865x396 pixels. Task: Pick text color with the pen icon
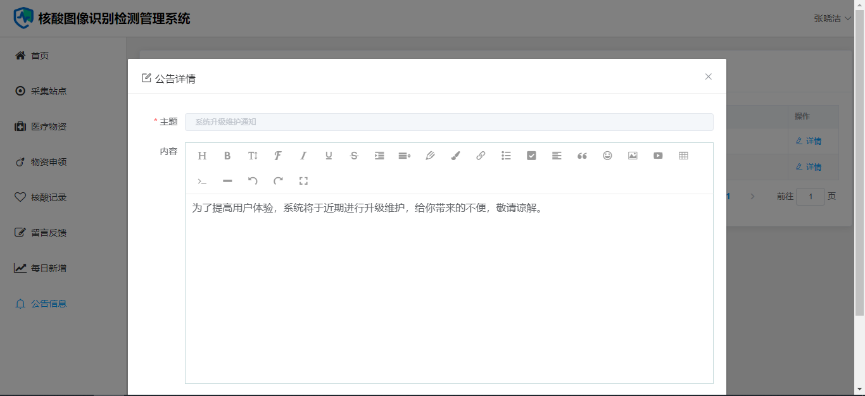430,156
